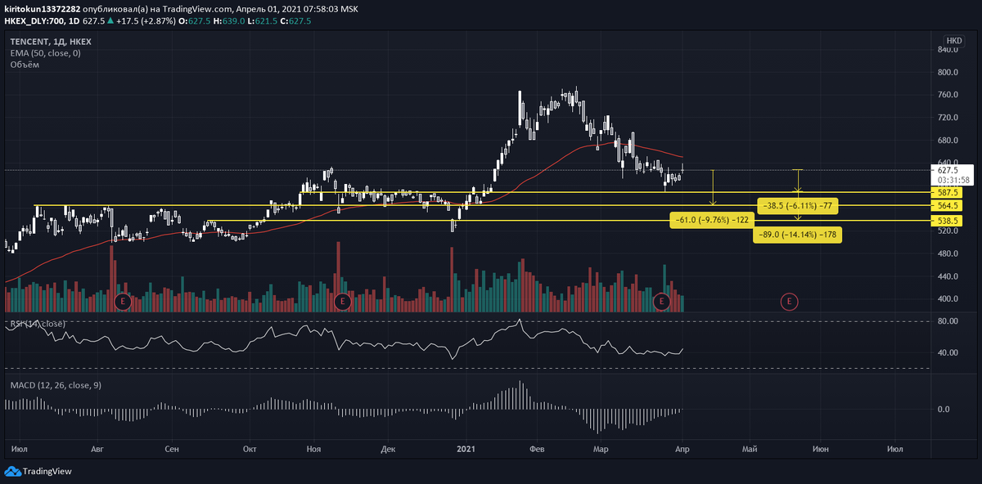Click the 2021 label on the time axis
The height and width of the screenshot is (484, 982).
click(466, 450)
